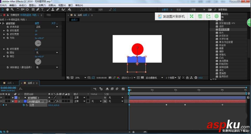
Task: Select the Zoom magnifier tool
Action: [x=12, y=10]
